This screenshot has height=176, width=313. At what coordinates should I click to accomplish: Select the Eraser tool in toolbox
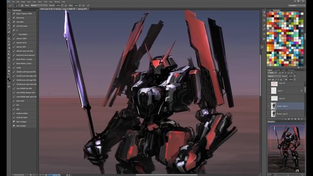pyautogui.click(x=9, y=44)
